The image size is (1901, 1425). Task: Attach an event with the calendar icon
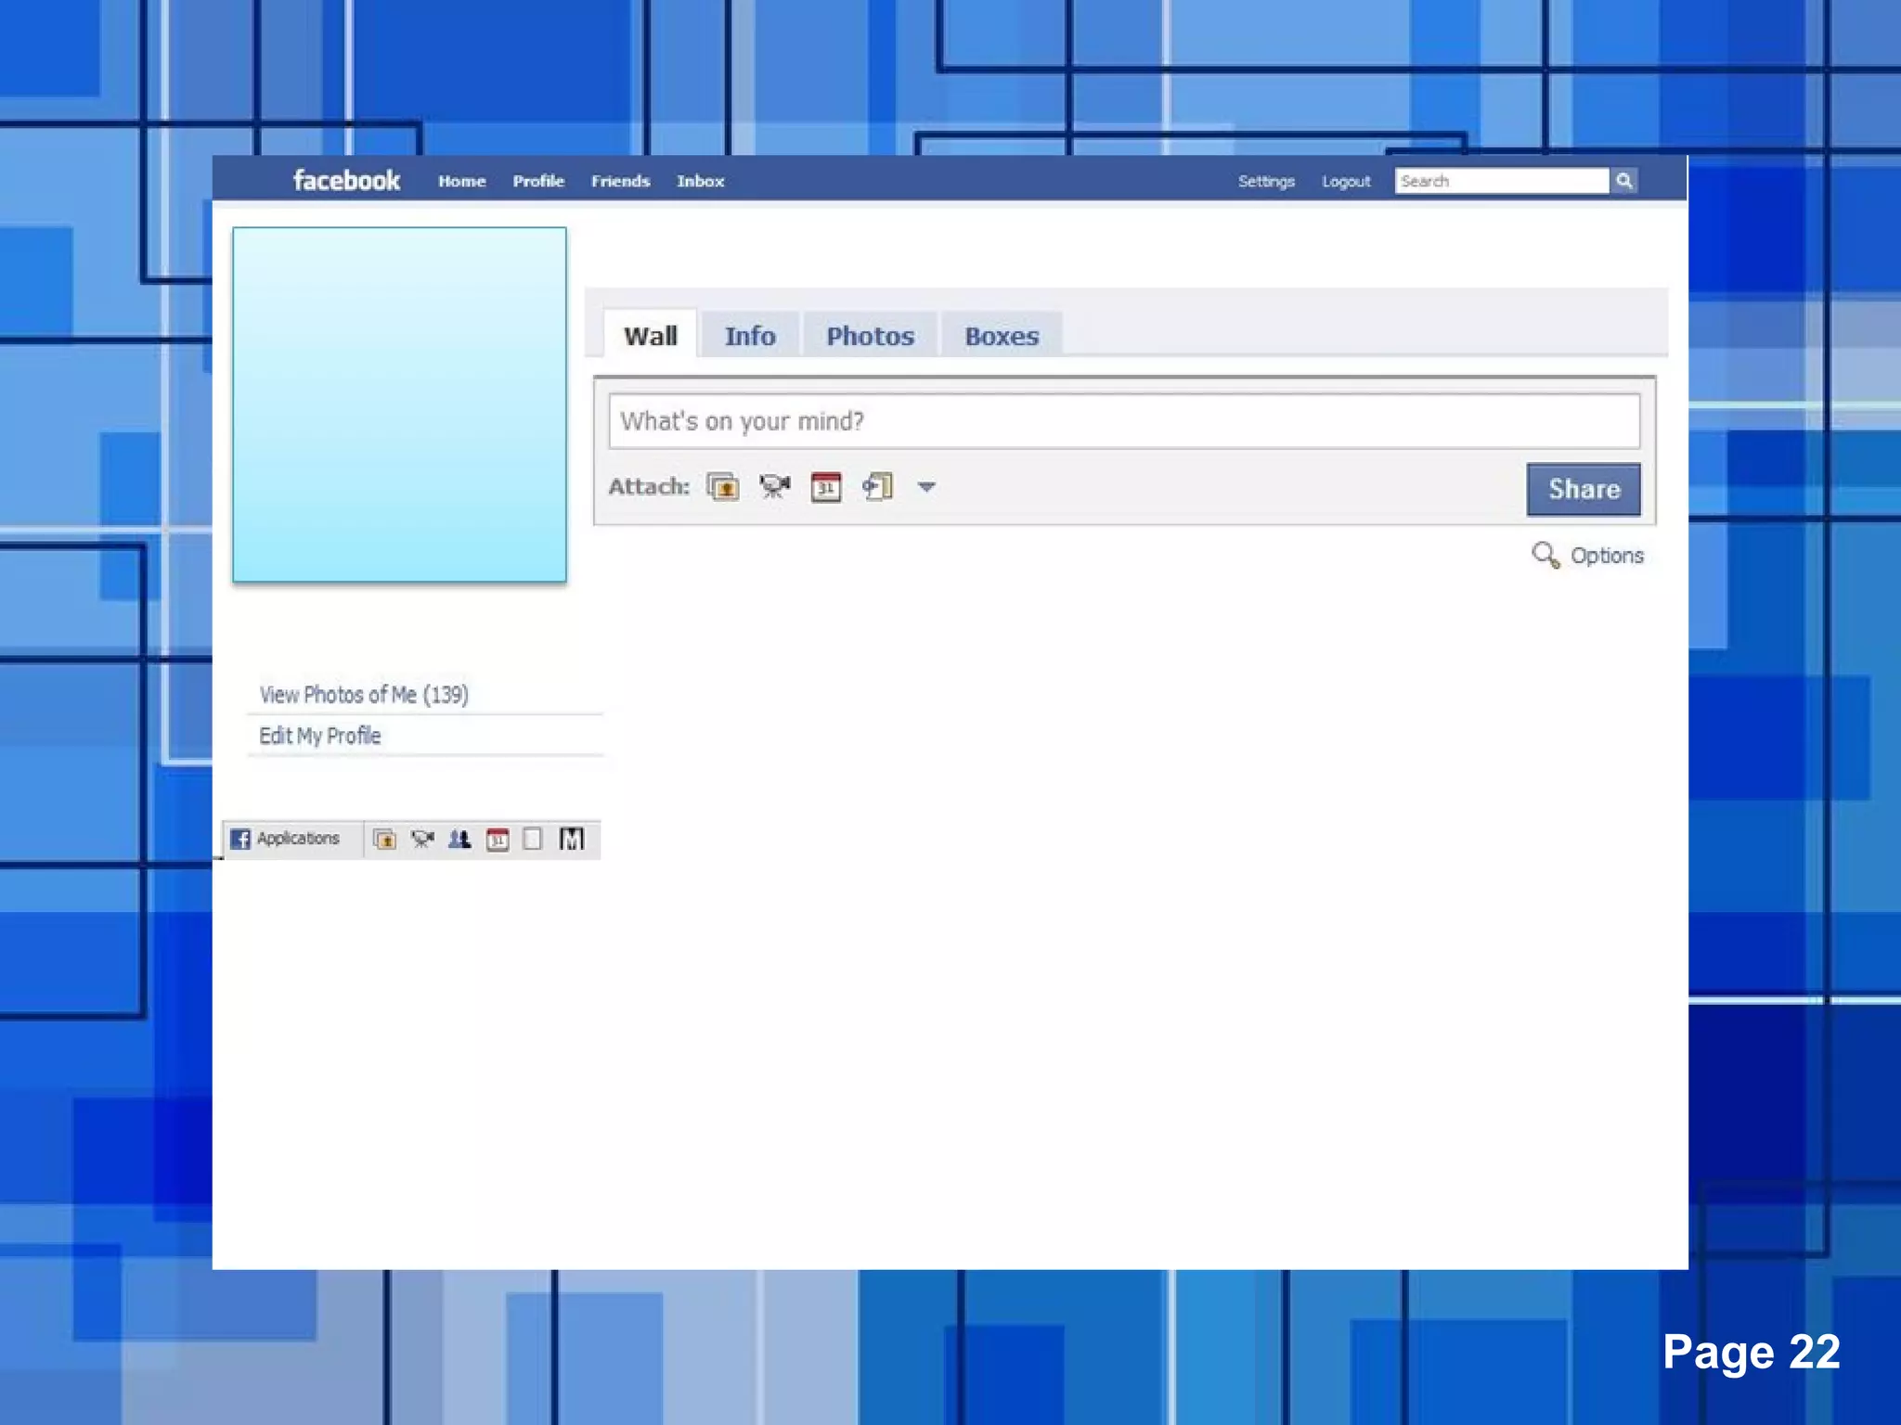point(825,486)
